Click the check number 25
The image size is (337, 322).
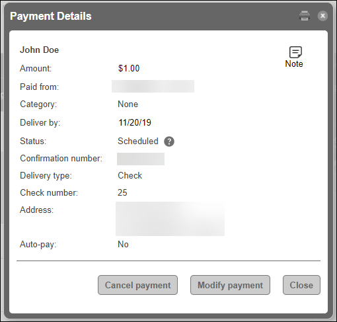(122, 192)
